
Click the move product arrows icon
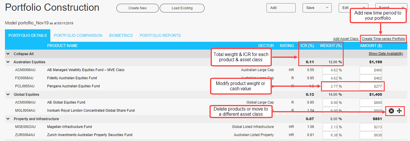(399, 111)
